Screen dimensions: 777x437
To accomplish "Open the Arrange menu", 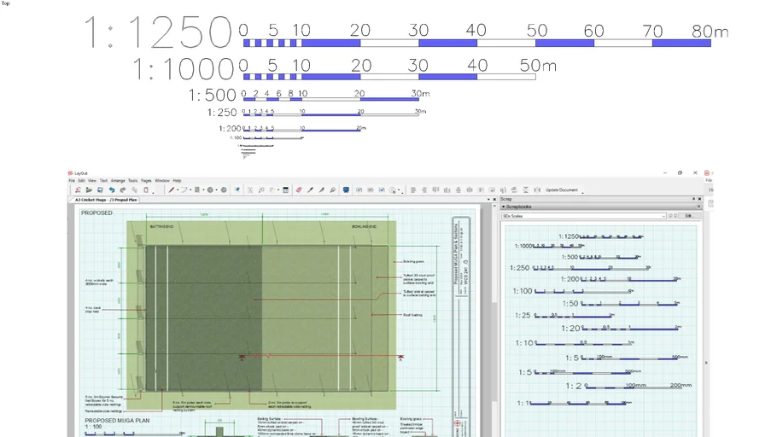I will [118, 181].
